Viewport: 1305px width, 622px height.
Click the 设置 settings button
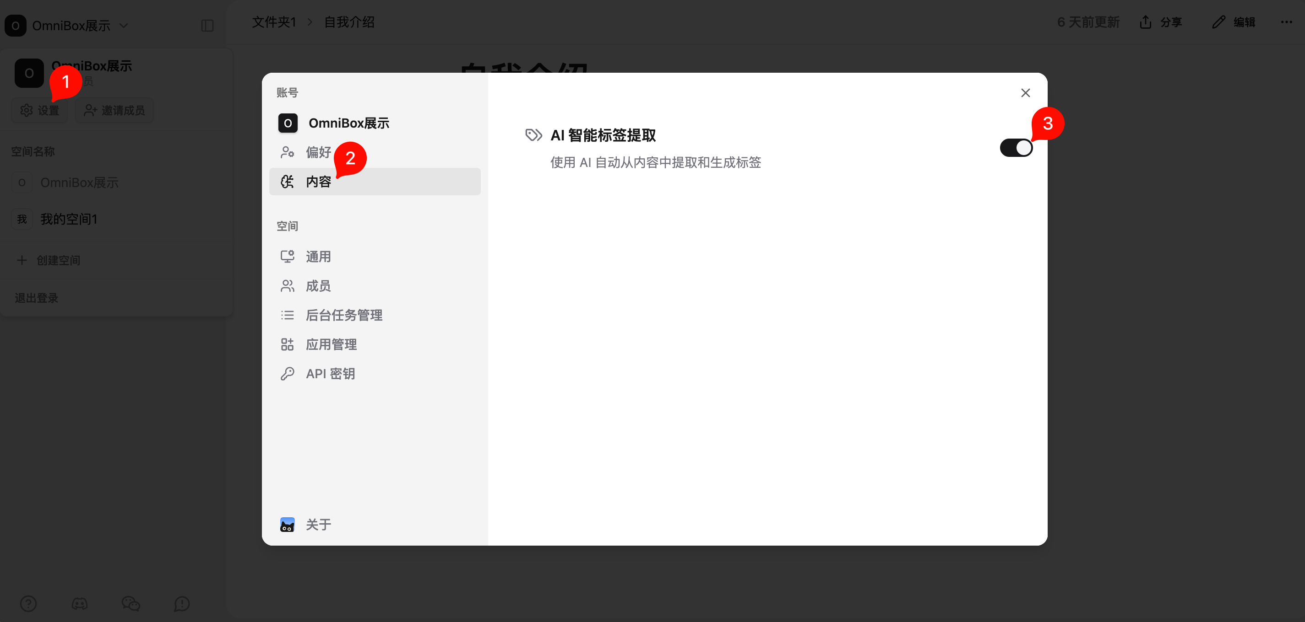tap(39, 110)
